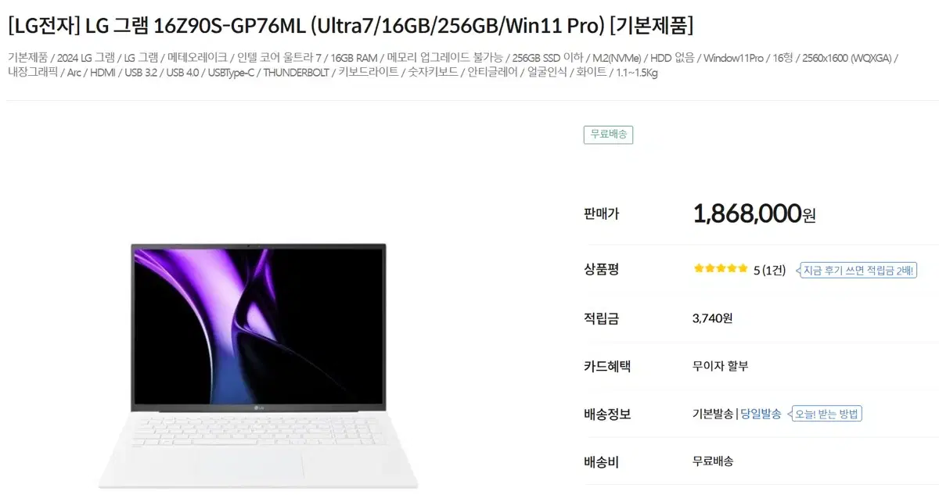Screen dimensions: 939x495
Task: Select the 16GB RAM spec tag
Action: click(x=354, y=57)
